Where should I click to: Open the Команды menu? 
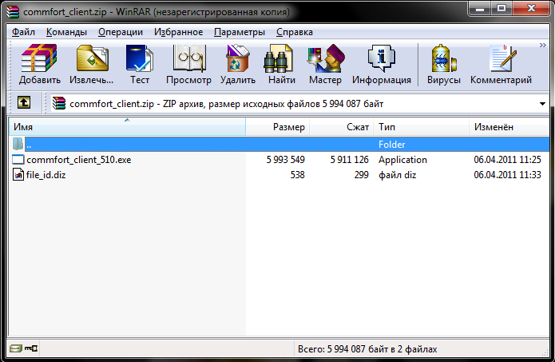click(x=66, y=32)
